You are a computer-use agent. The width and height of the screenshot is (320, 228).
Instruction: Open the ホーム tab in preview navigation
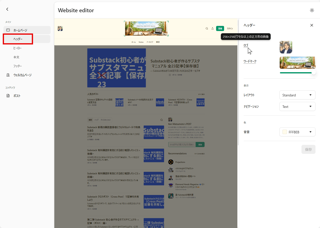point(134,42)
